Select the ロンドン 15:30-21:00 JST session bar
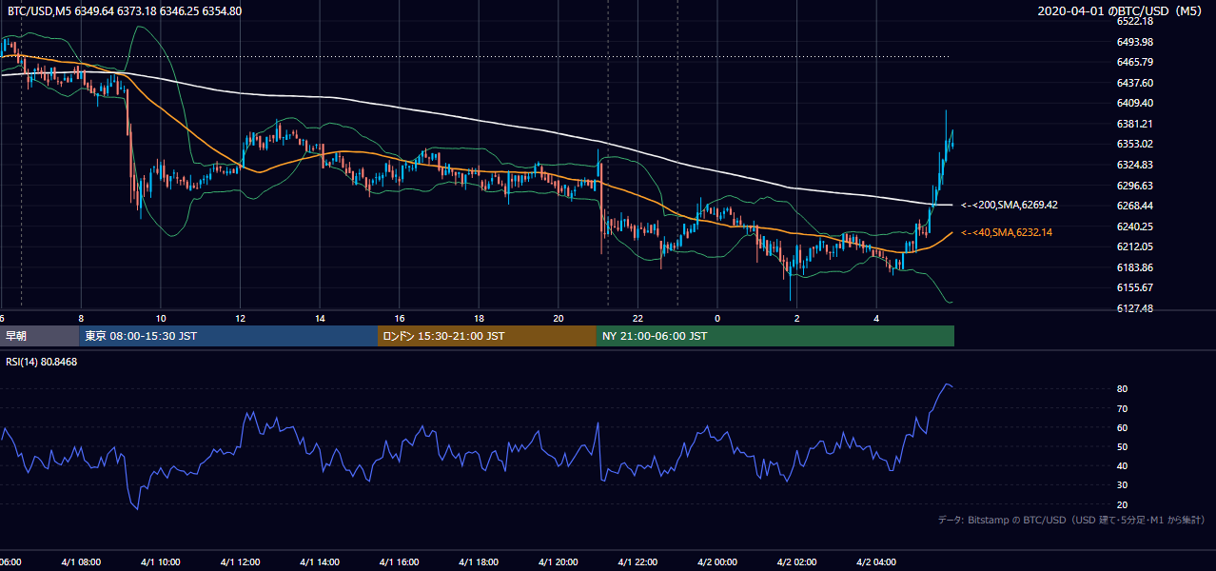The height and width of the screenshot is (571, 1216). click(x=487, y=336)
